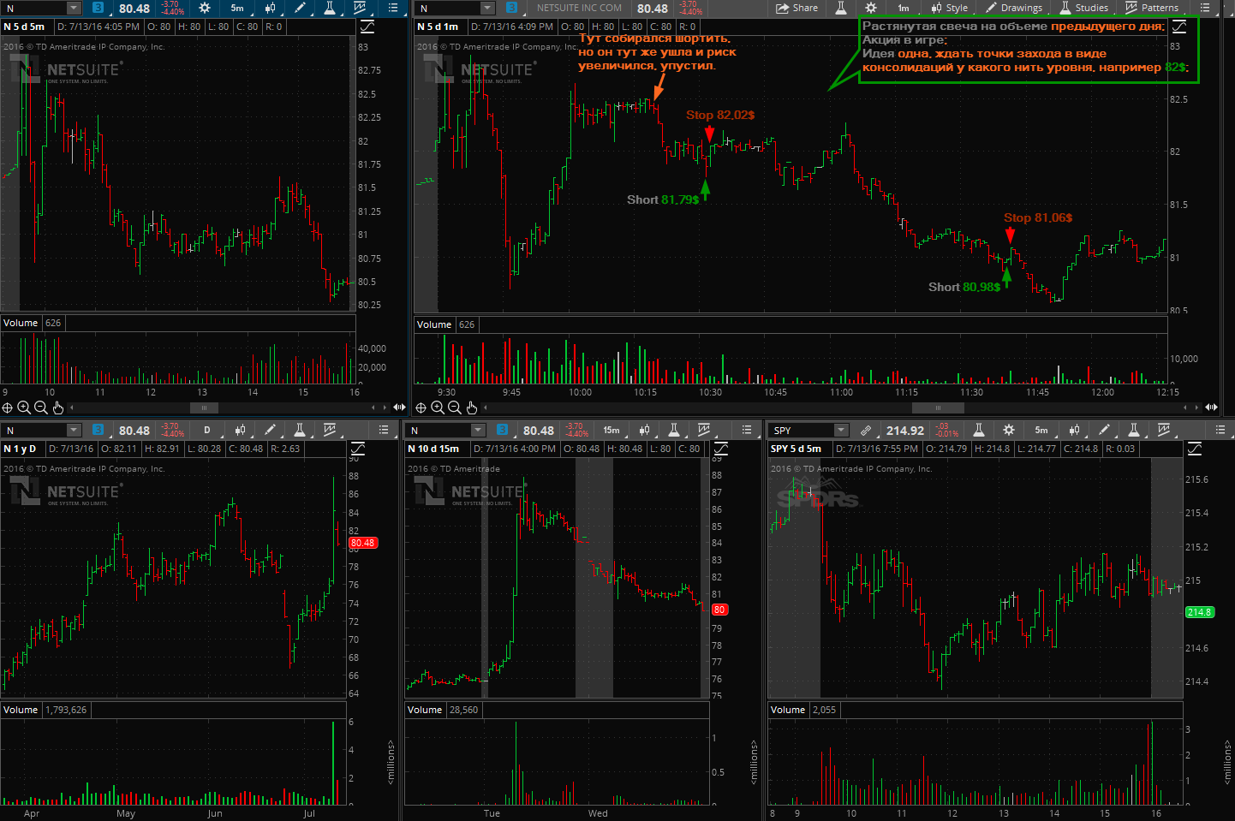Toggle price scale icon in N 5d 5m chart
The height and width of the screenshot is (821, 1235).
click(x=367, y=27)
